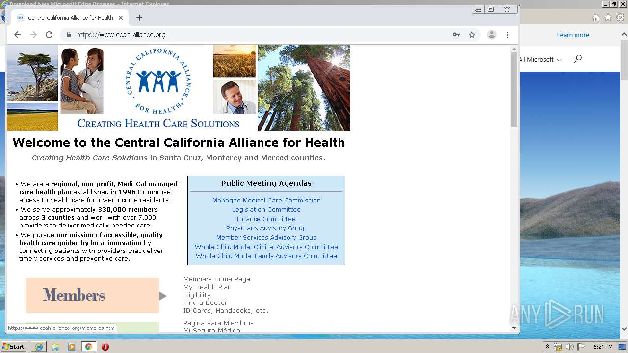Reload the ccah-alliance page
This screenshot has height=353, width=628.
pos(49,35)
